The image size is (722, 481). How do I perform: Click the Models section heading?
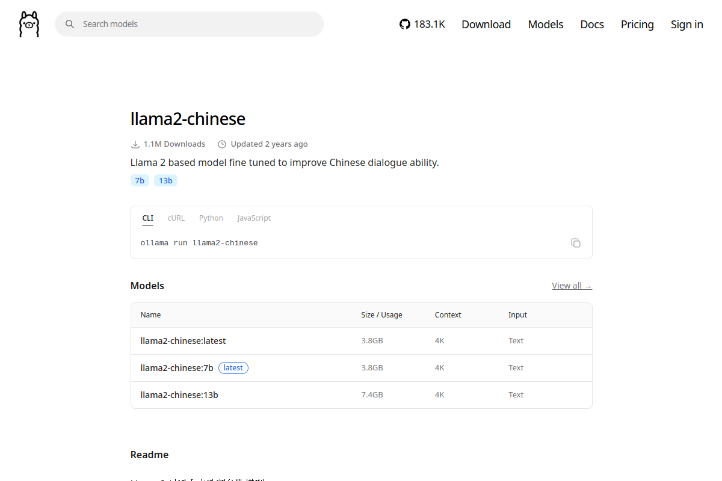(x=147, y=286)
